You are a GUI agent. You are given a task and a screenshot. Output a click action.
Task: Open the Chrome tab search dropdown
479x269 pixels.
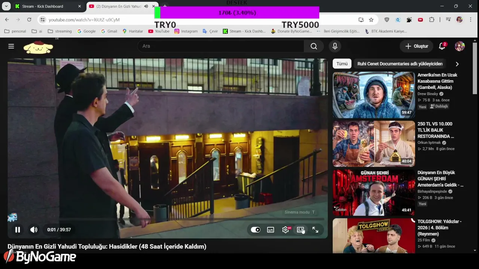[6, 6]
